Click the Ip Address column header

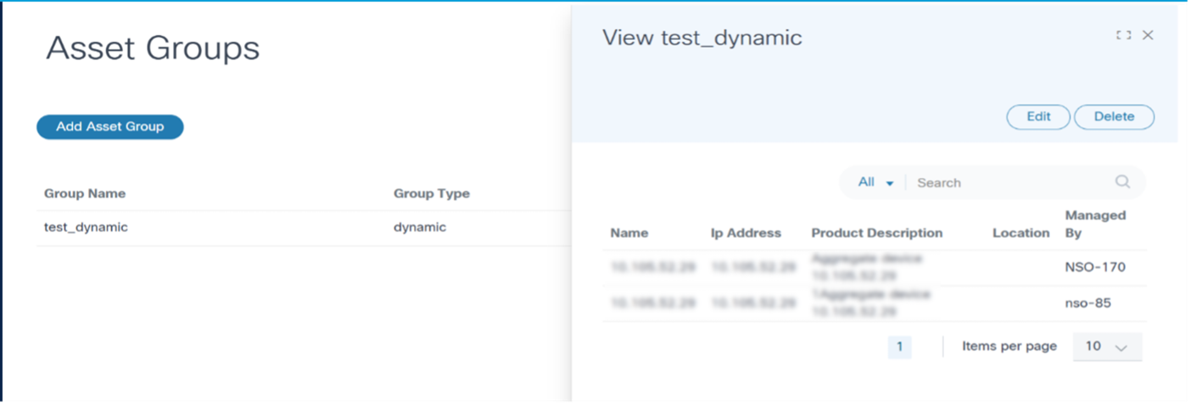[746, 233]
